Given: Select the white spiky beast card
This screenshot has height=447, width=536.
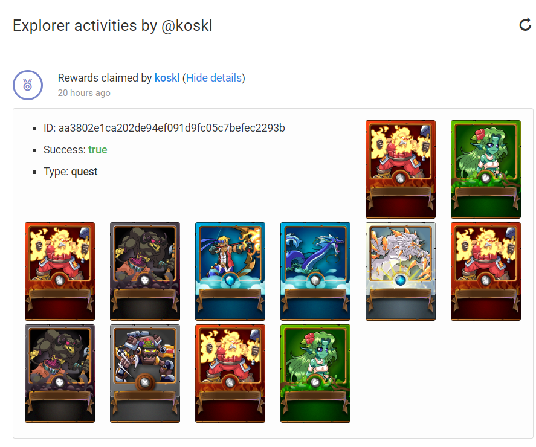Looking at the screenshot, I should (400, 271).
